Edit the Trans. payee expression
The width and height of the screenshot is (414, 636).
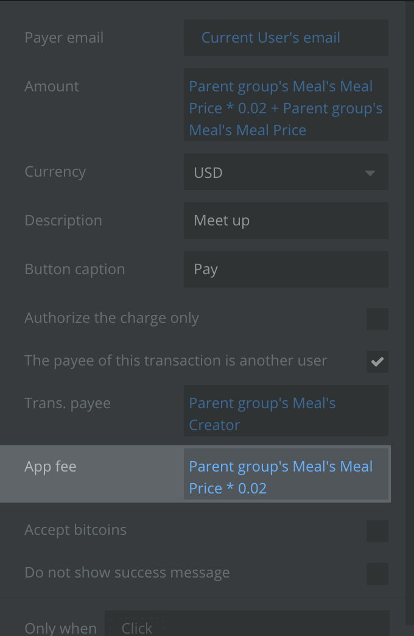pyautogui.click(x=286, y=414)
